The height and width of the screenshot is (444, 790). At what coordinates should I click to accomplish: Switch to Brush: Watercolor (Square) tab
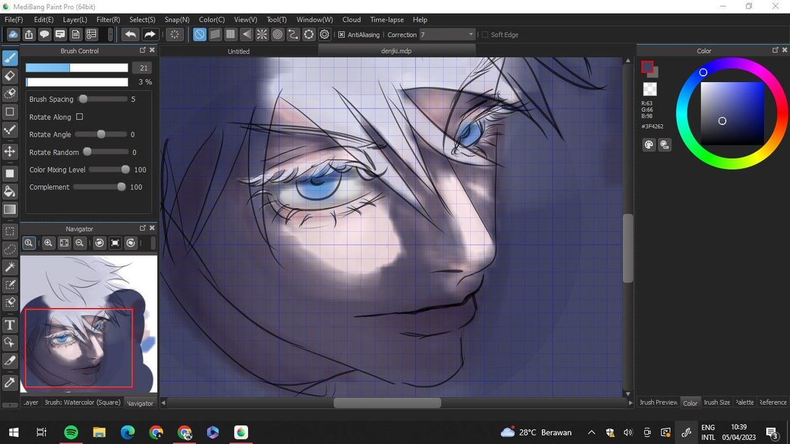click(x=82, y=403)
